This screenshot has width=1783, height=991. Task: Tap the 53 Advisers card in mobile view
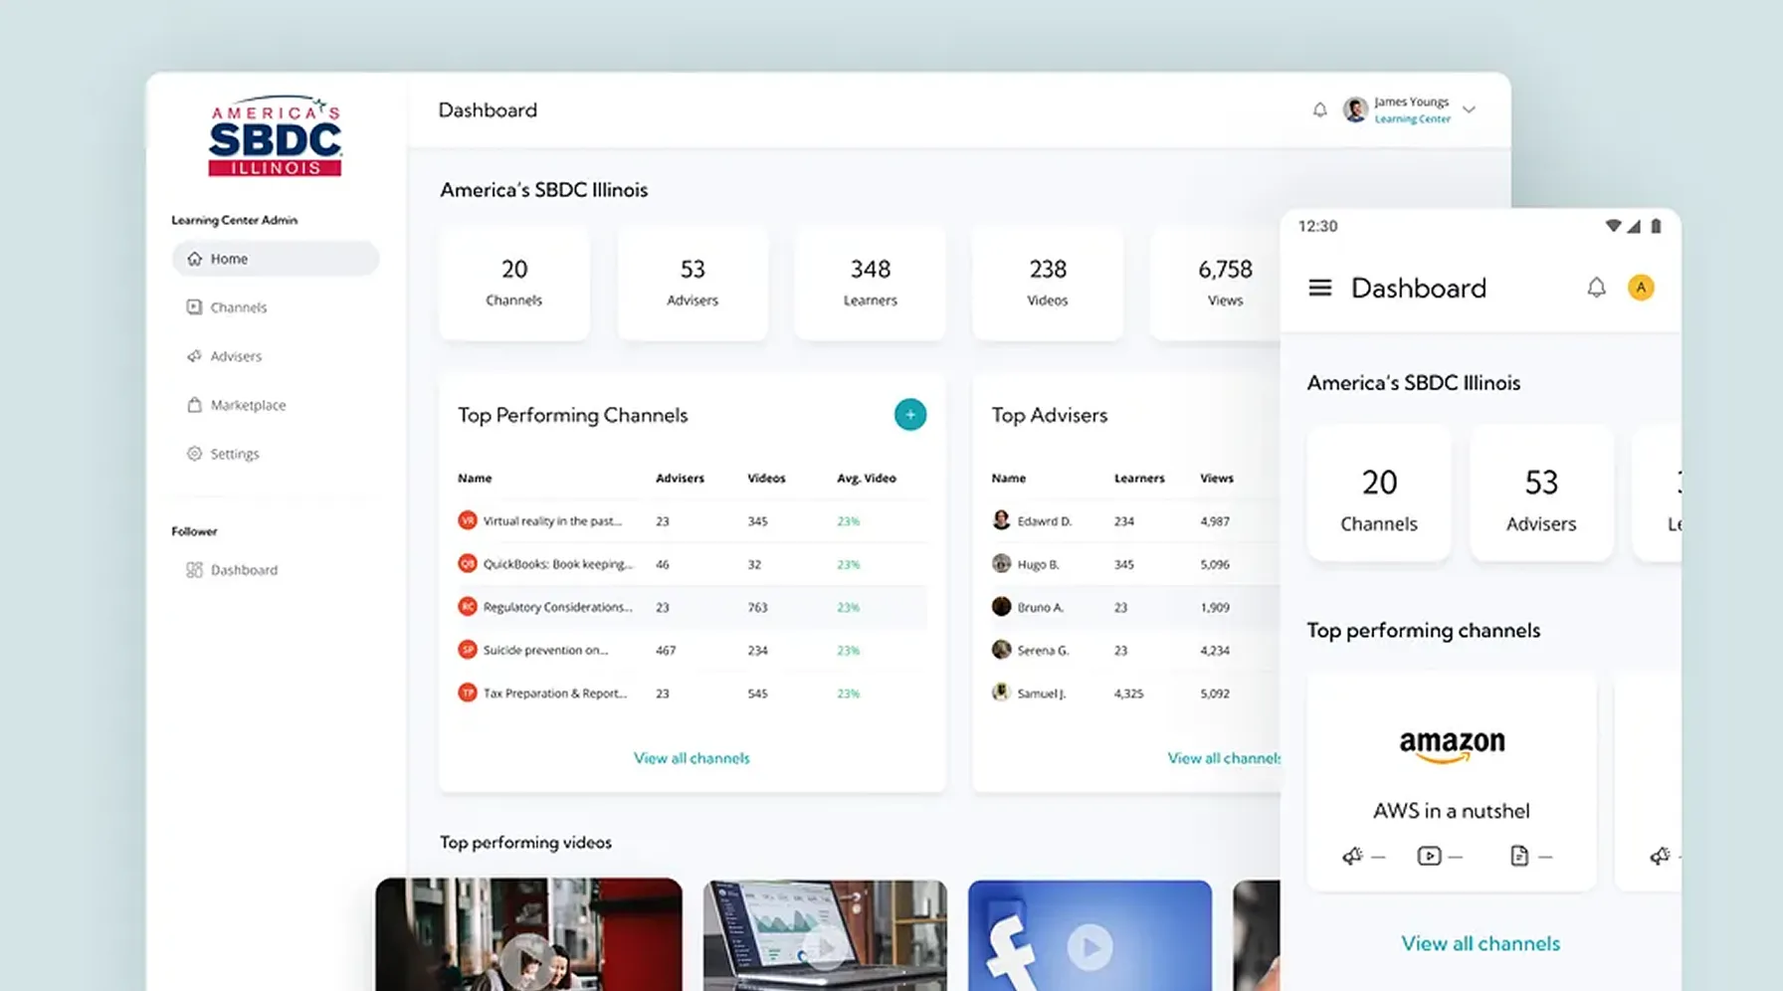(1541, 494)
